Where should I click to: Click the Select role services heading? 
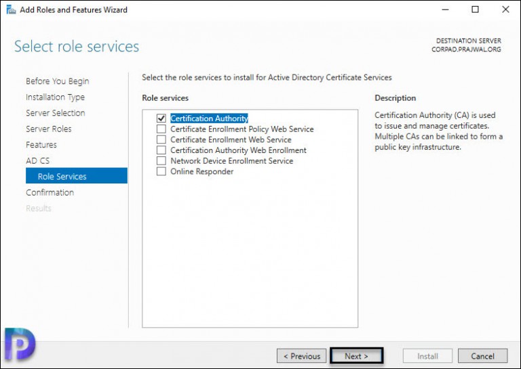tap(77, 47)
